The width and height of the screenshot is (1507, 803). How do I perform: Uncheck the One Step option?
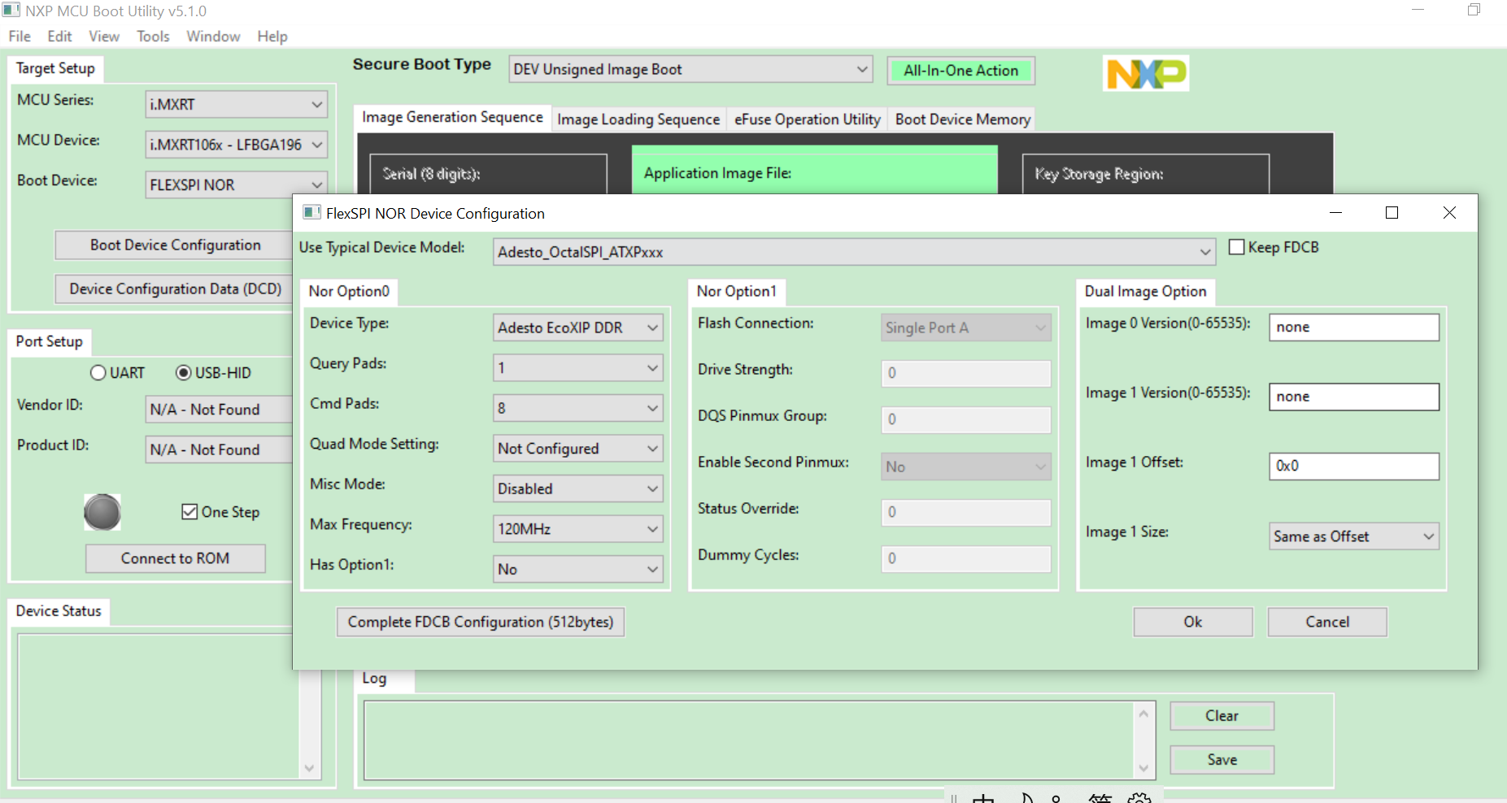[x=190, y=511]
